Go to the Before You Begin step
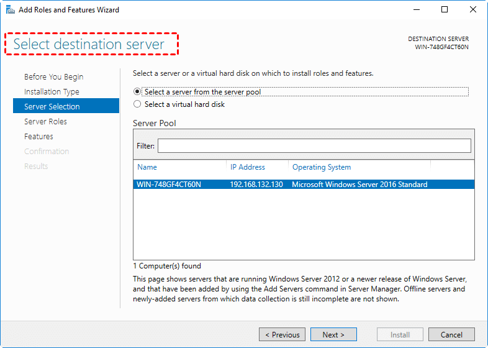Viewport: 488px width, 348px height. tap(53, 77)
